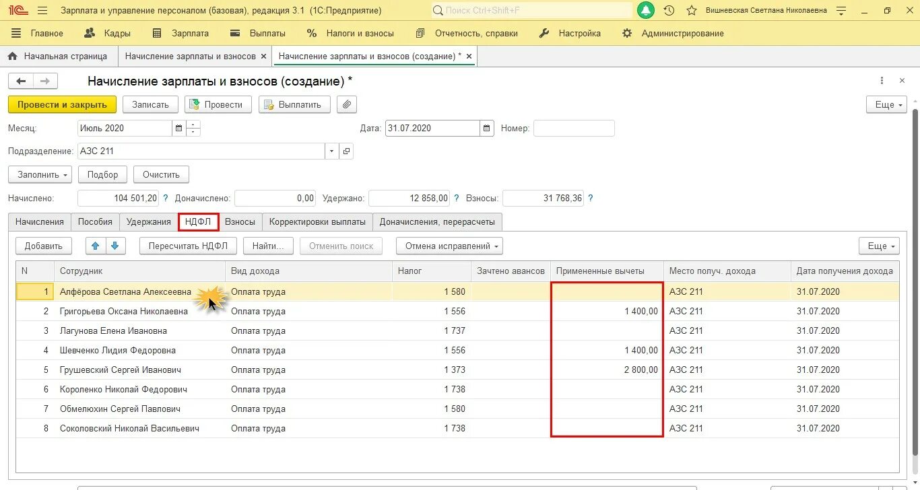Screen dimensions: 920x490
Task: Open the Выплаты section
Action: (257, 33)
